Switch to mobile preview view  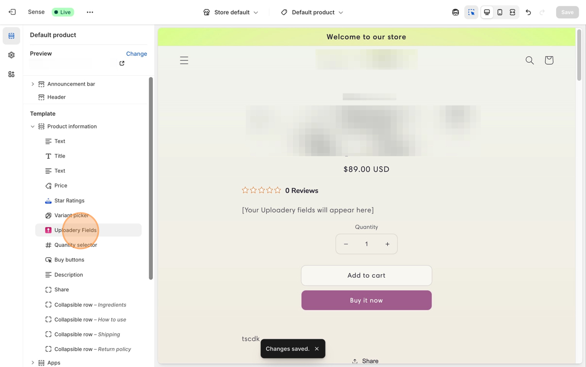(x=500, y=12)
